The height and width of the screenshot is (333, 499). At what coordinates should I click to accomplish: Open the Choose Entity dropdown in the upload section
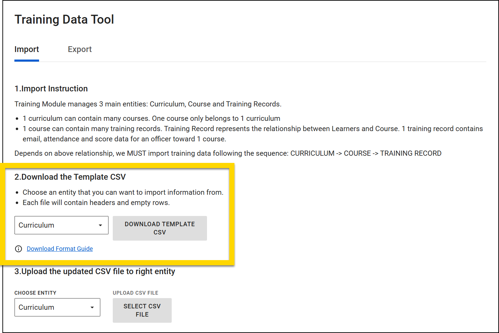(57, 307)
